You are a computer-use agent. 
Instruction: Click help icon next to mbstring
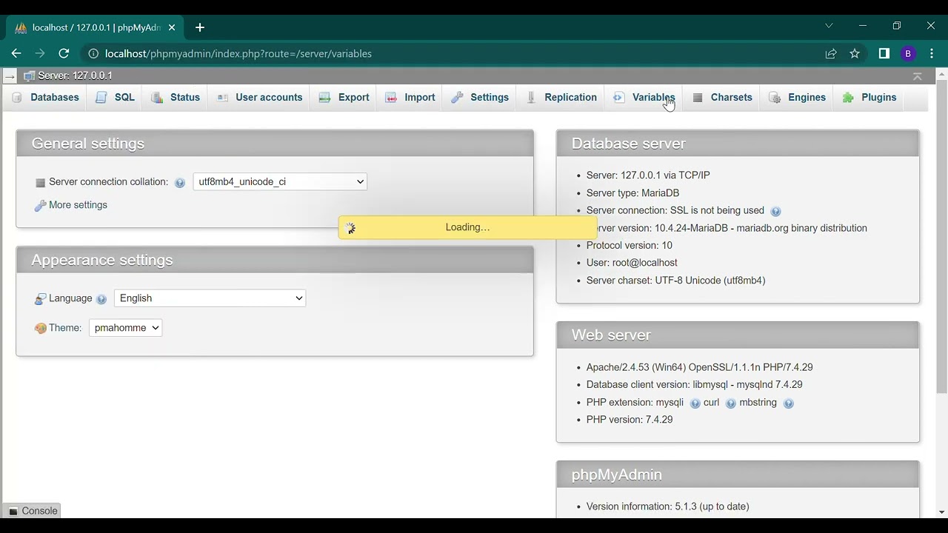point(788,403)
